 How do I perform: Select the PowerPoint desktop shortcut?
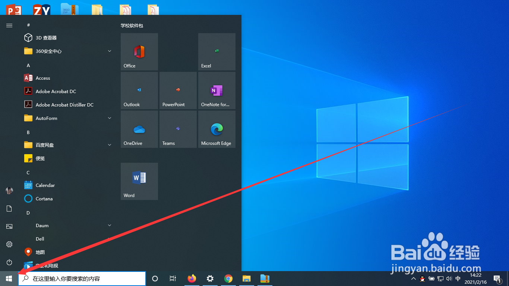(x=14, y=9)
